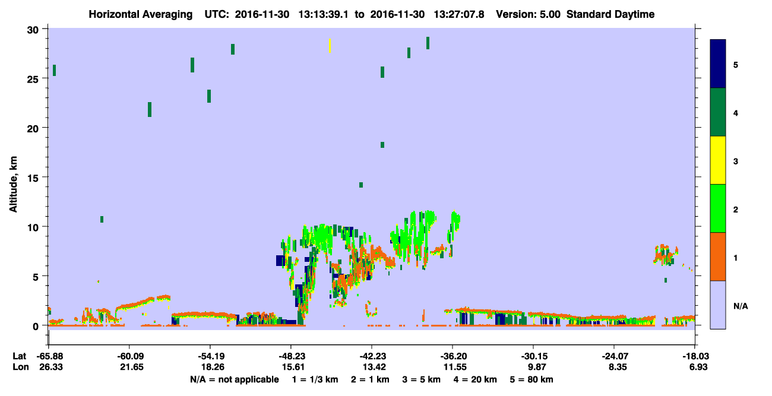Click the colorbar label 3
The image size is (772, 396).
point(736,161)
